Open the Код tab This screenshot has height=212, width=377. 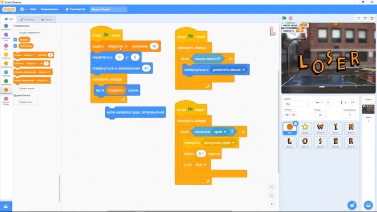click(x=9, y=19)
